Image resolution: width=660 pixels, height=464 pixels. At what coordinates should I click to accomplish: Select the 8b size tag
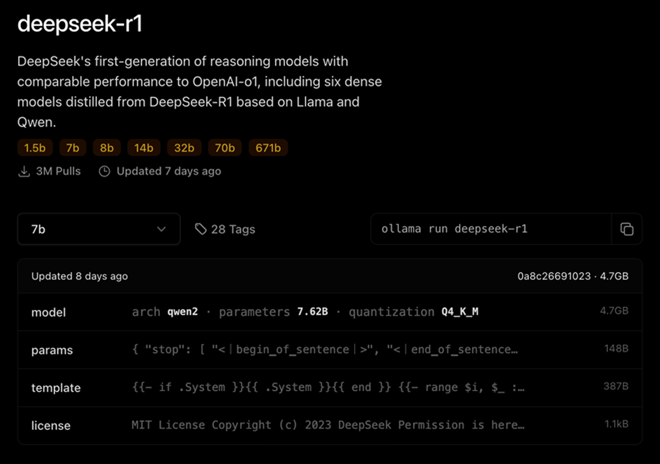107,147
